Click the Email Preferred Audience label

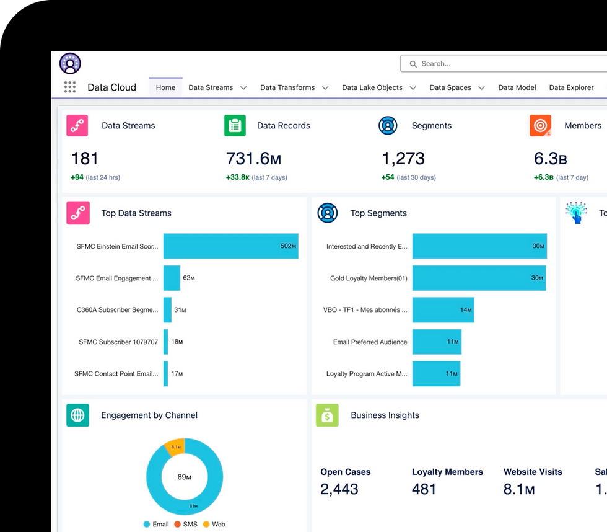pos(370,342)
